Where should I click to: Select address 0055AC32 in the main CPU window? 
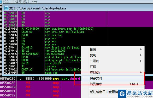[8, 95]
